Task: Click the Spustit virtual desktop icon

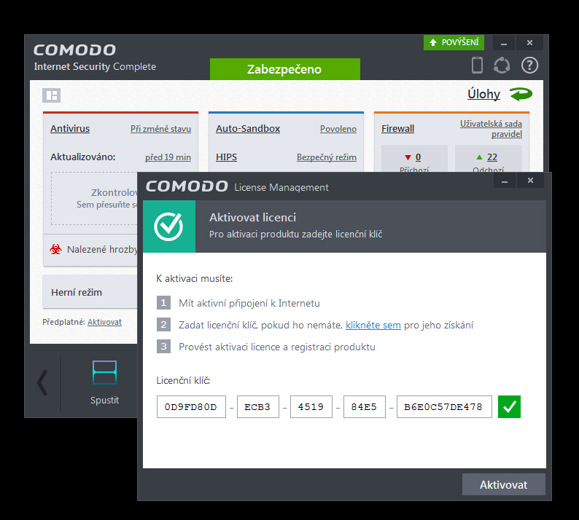Action: [104, 372]
